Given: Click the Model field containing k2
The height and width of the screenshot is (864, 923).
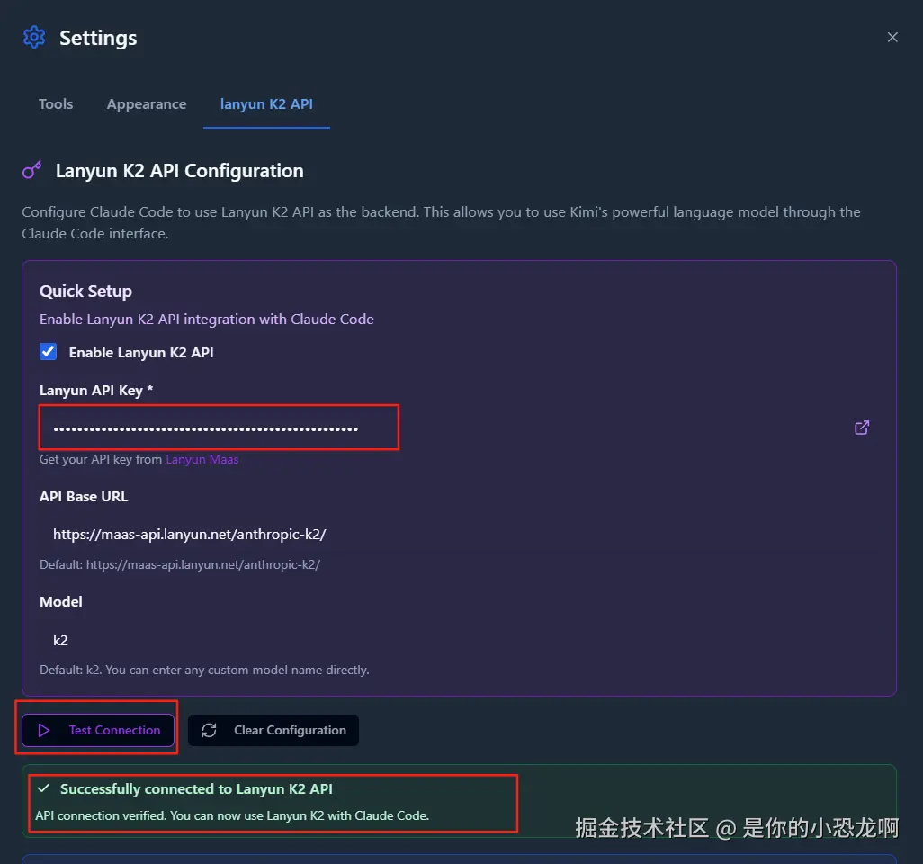Looking at the screenshot, I should [459, 640].
